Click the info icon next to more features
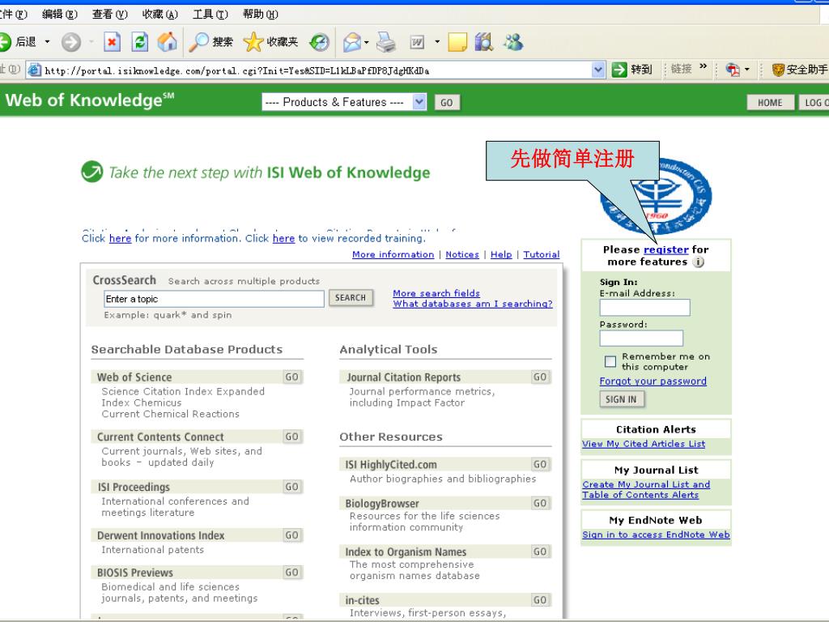829x622 pixels. [x=699, y=262]
